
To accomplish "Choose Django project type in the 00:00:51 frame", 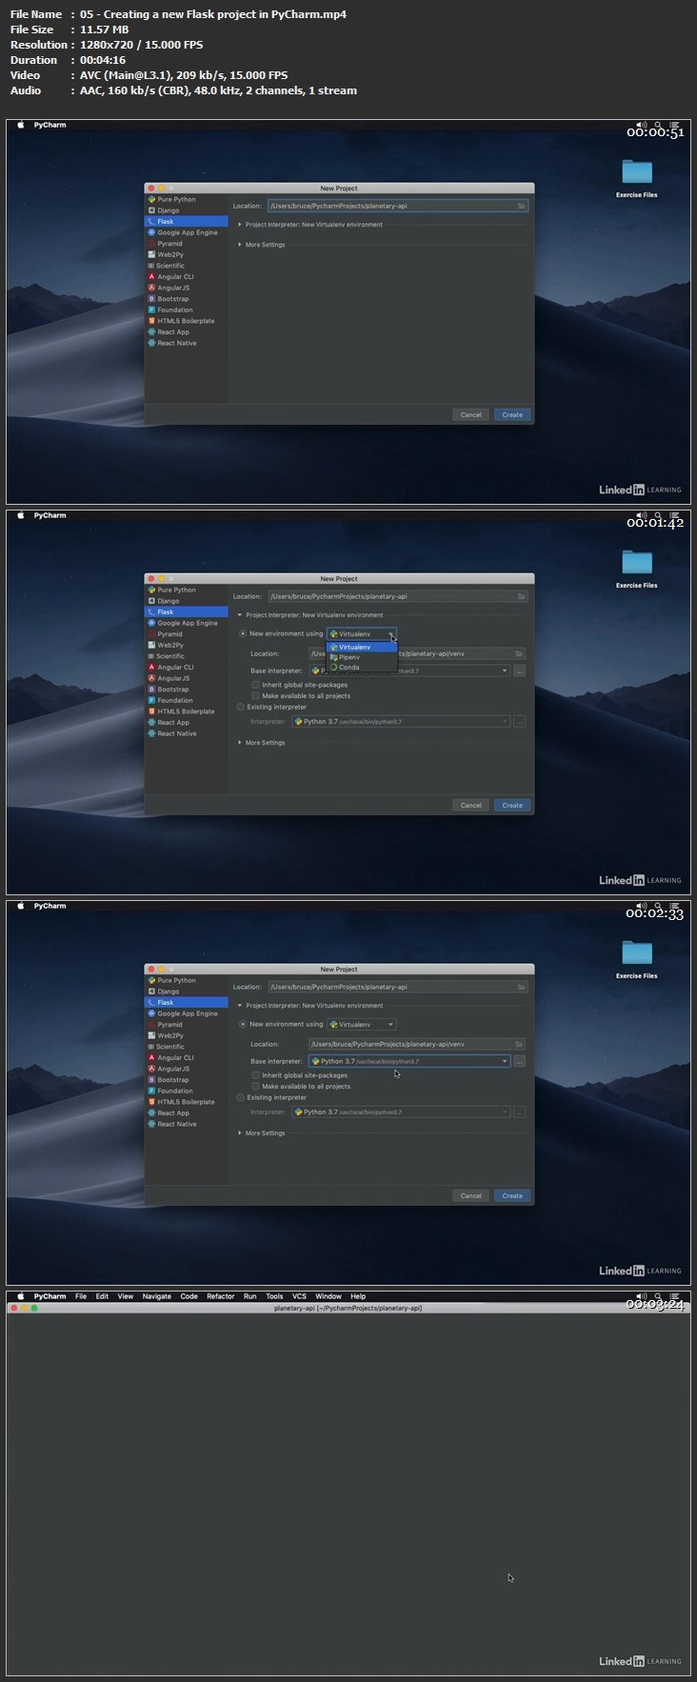I will pos(168,210).
